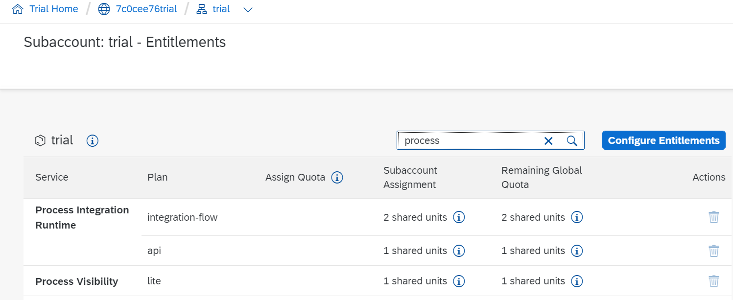Click the info icon beside Assign Quota
The height and width of the screenshot is (300, 733).
click(x=337, y=178)
